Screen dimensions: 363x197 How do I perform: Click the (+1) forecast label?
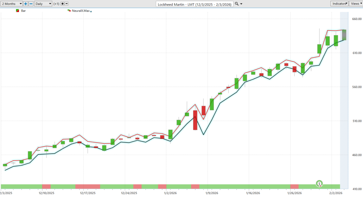[56, 4]
